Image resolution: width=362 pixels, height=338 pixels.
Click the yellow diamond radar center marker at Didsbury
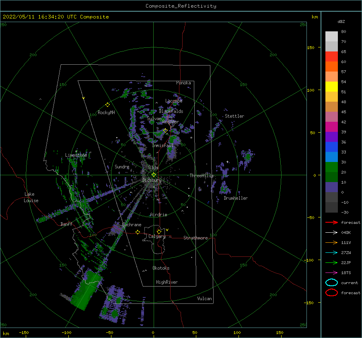pos(154,175)
